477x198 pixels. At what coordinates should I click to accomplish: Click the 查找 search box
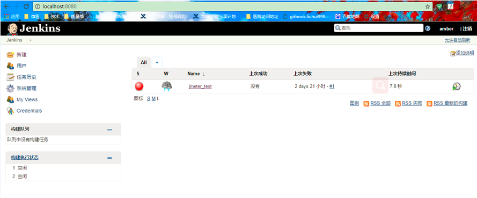click(378, 28)
